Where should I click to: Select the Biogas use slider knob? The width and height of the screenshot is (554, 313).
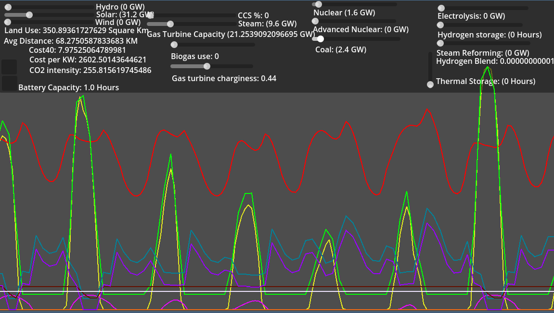pyautogui.click(x=174, y=45)
